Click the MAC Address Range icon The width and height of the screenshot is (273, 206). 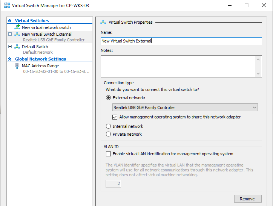click(17, 66)
